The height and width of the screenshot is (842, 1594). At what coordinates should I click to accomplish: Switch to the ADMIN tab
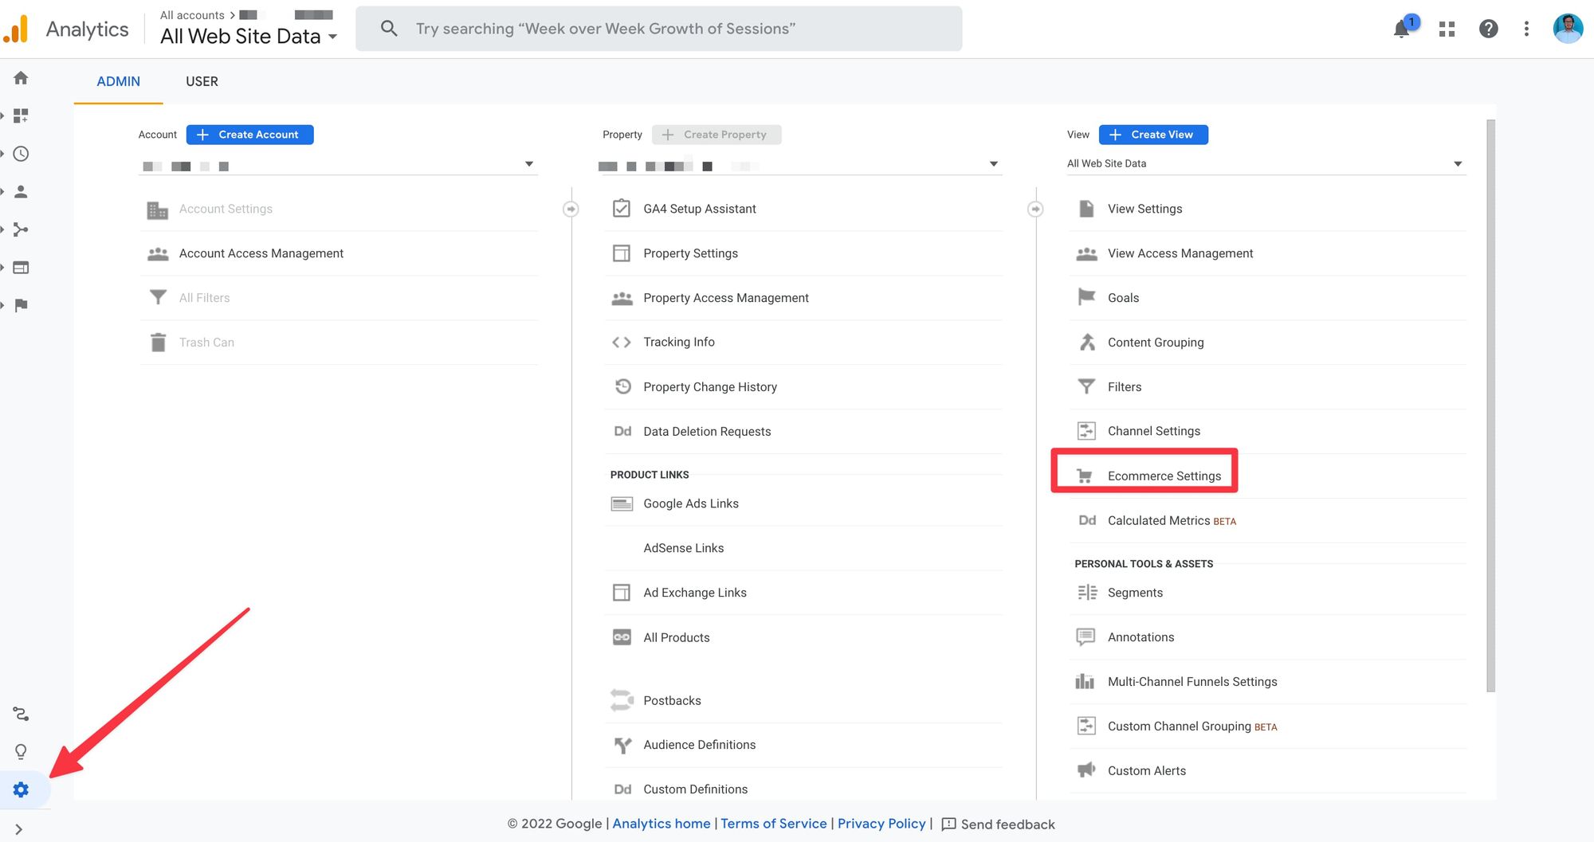(118, 81)
